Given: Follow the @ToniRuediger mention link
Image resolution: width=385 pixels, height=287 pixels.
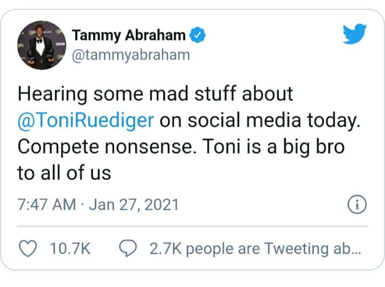Looking at the screenshot, I should click(86, 120).
